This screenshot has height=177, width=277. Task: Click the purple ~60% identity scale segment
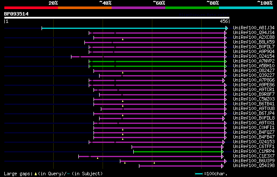point(138,8)
